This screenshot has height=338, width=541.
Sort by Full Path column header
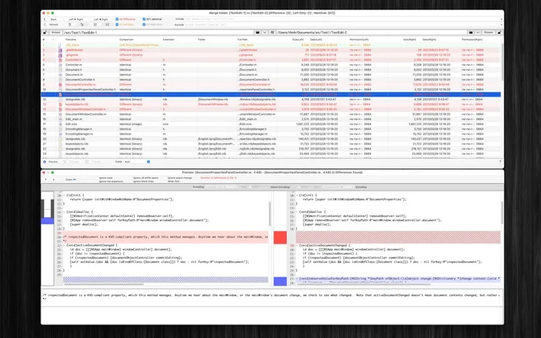243,40
